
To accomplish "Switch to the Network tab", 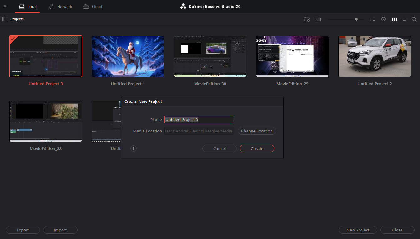I will pos(60,6).
